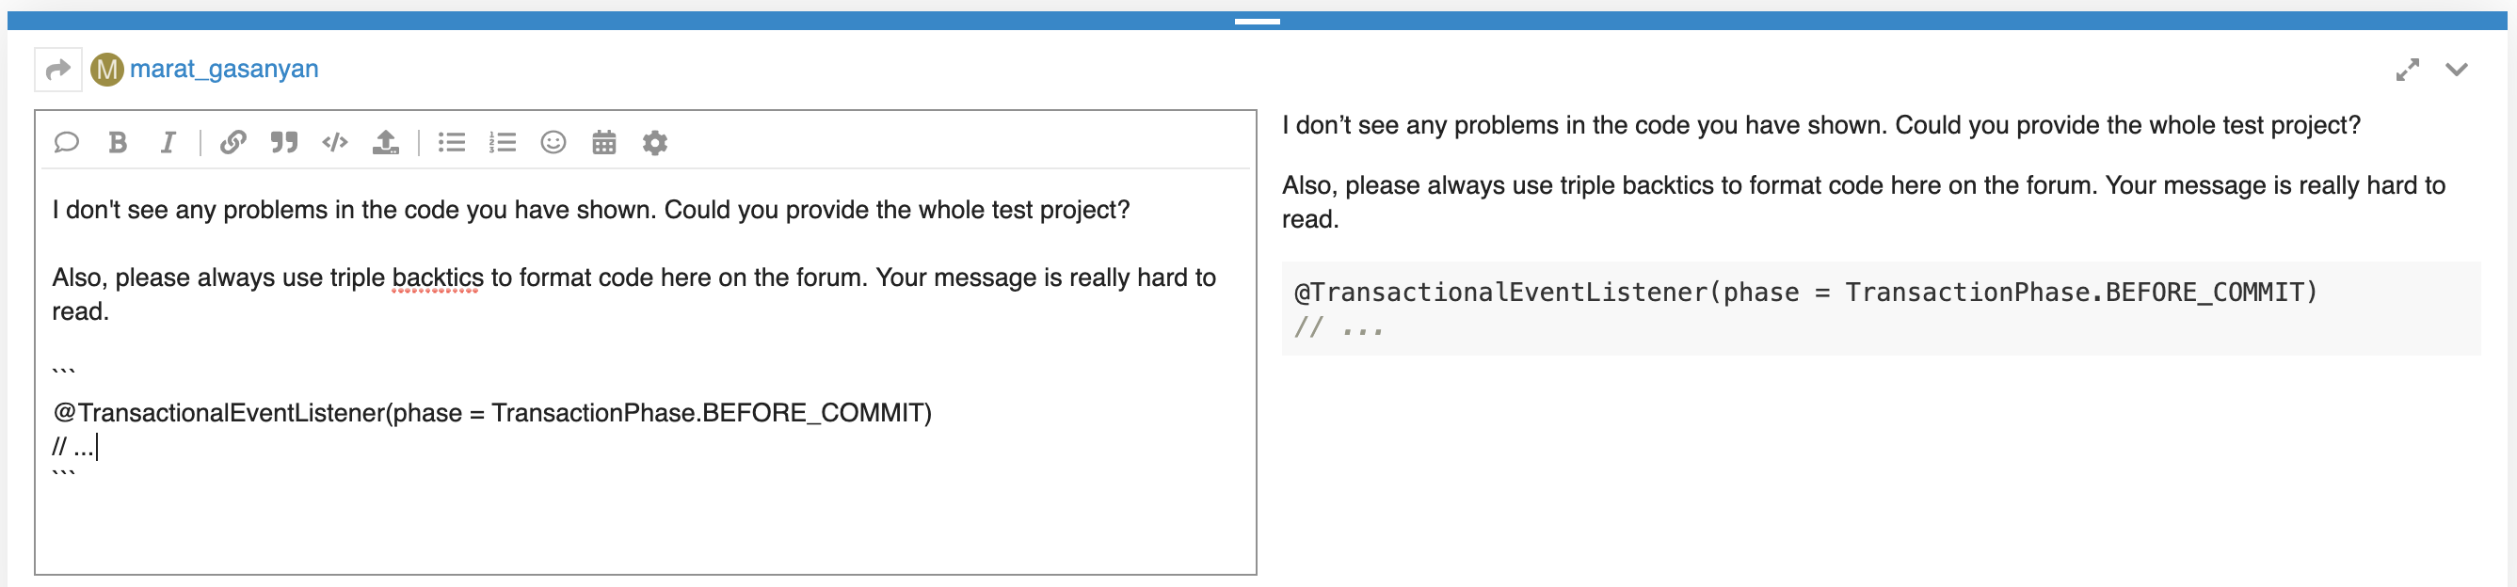Place cursor in the message text area

(645, 371)
